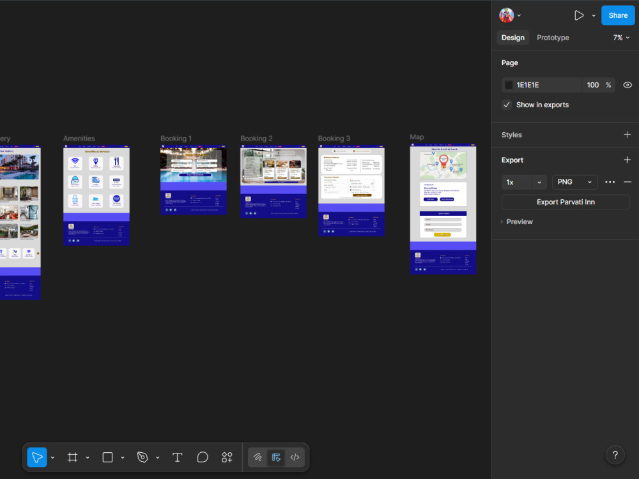This screenshot has width=639, height=479.
Task: Click the Booking 3 frame label
Action: point(334,139)
